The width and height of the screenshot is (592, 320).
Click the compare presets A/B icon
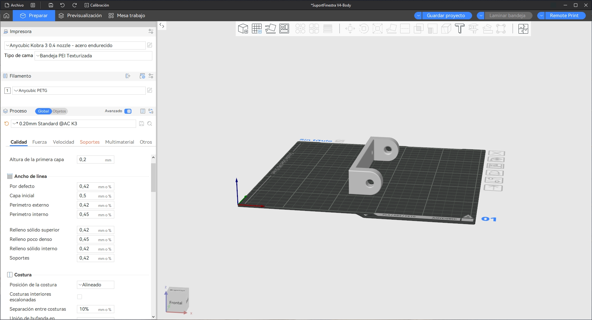151,111
